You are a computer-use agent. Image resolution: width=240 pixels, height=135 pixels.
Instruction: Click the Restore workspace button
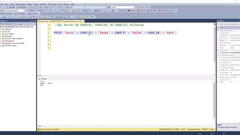(x=6, y=14)
